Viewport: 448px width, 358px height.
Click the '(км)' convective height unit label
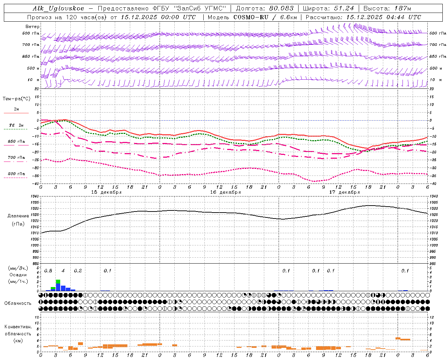[18, 341]
